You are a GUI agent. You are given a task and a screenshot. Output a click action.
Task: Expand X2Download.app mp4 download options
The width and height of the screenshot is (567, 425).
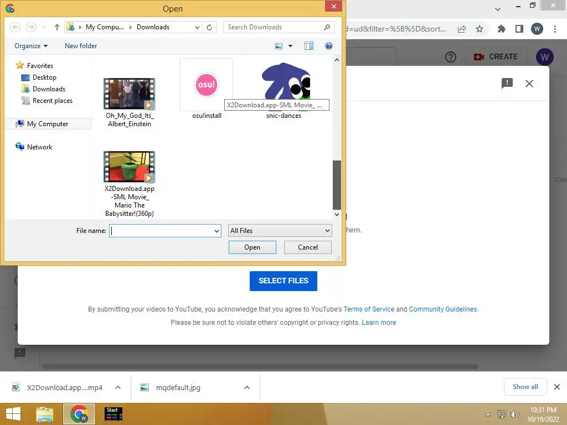tap(118, 387)
